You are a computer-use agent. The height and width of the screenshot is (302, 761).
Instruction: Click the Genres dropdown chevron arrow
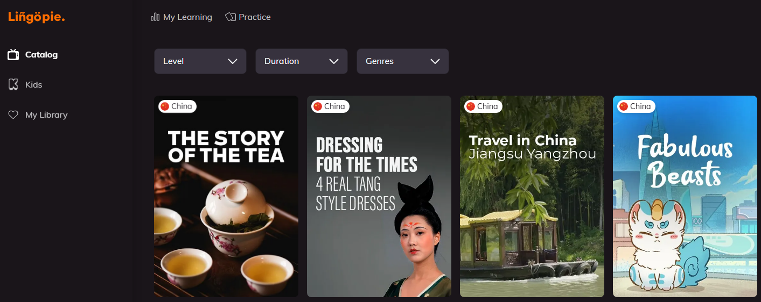point(435,61)
